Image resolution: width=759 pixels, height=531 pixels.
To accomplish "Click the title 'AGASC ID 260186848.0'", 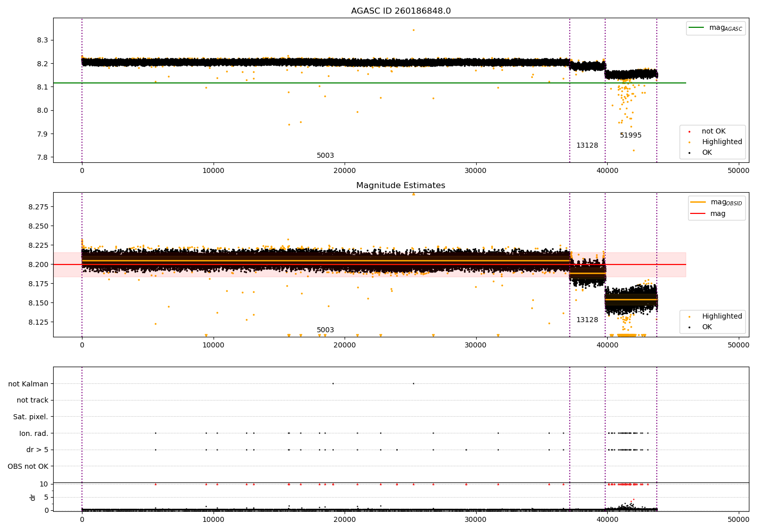I will [401, 11].
